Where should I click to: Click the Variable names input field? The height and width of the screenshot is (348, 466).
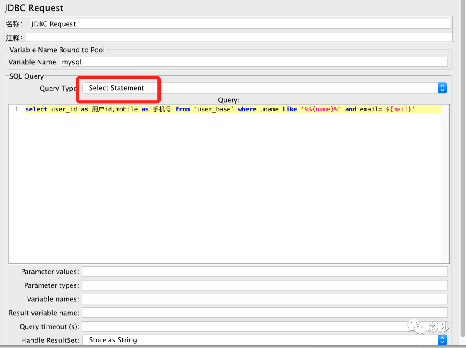coord(265,299)
